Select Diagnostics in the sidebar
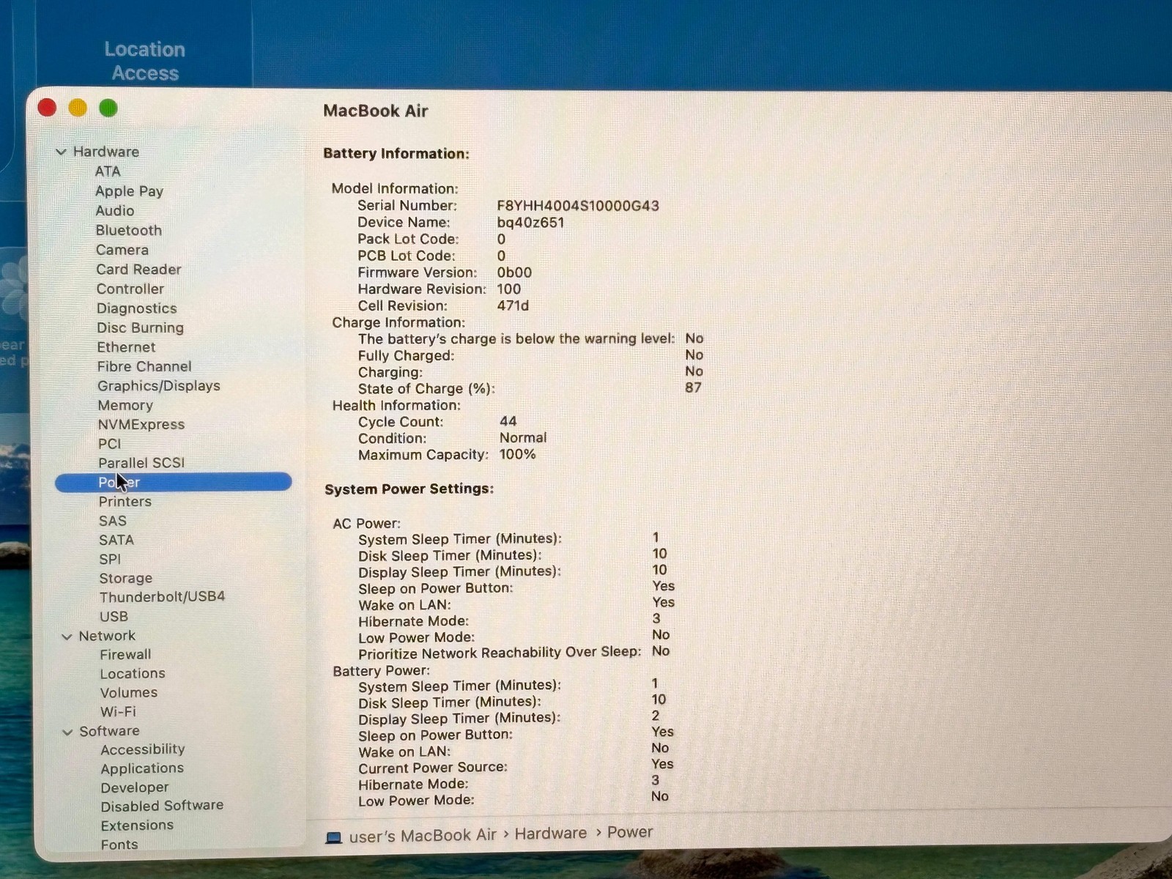 pos(137,308)
